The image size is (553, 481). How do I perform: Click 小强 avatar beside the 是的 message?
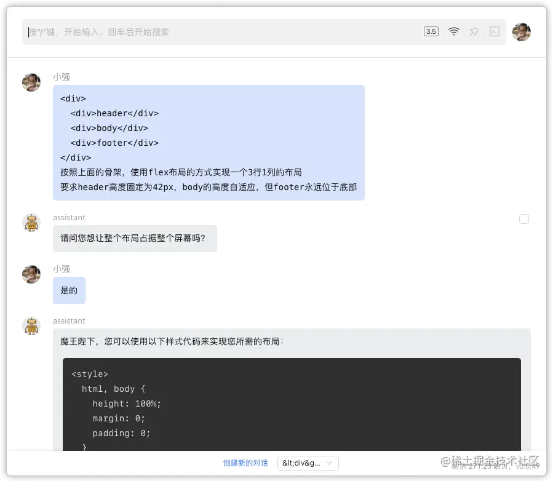31,274
